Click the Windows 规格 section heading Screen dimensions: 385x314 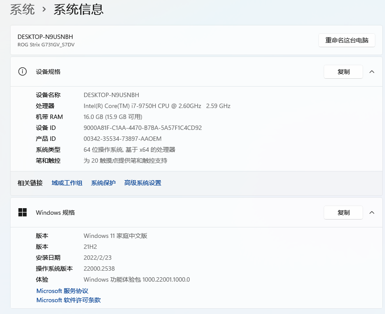55,212
